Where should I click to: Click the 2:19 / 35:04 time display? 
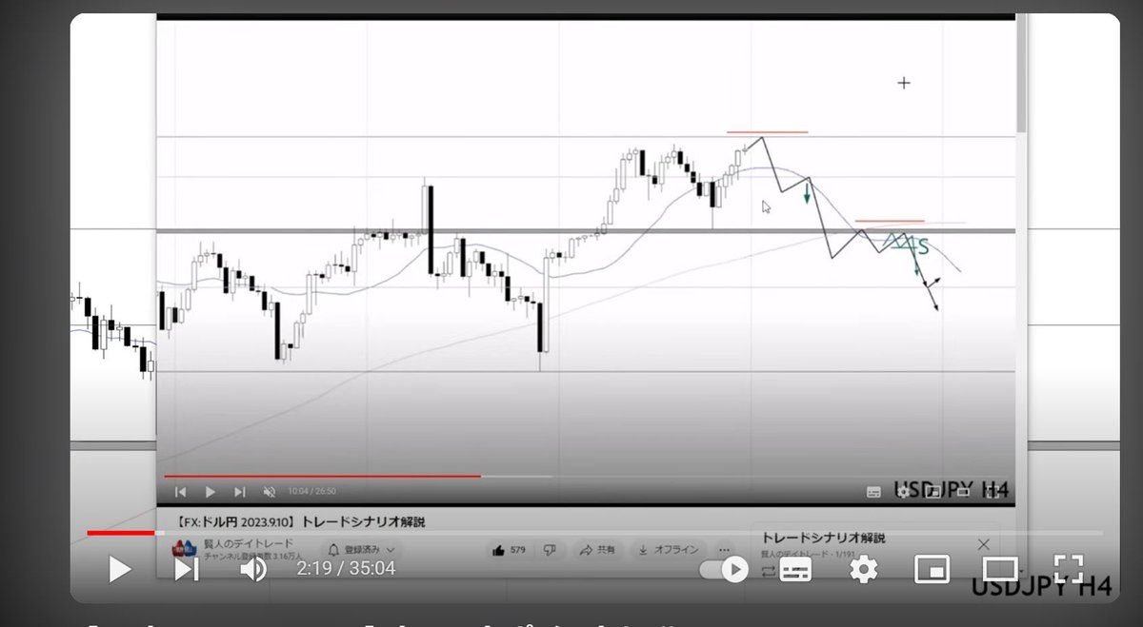(345, 569)
